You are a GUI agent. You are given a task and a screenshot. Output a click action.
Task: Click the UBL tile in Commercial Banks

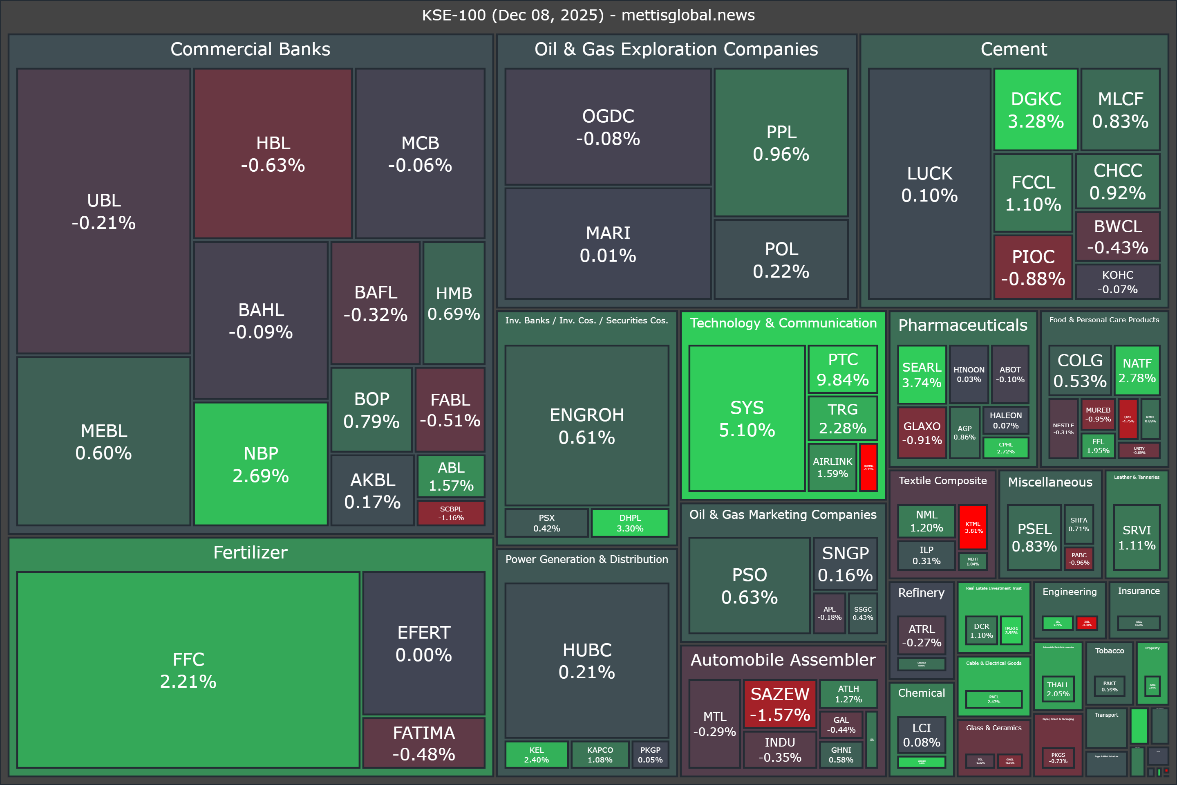103,211
